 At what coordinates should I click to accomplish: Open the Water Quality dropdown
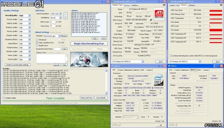pos(29,55)
